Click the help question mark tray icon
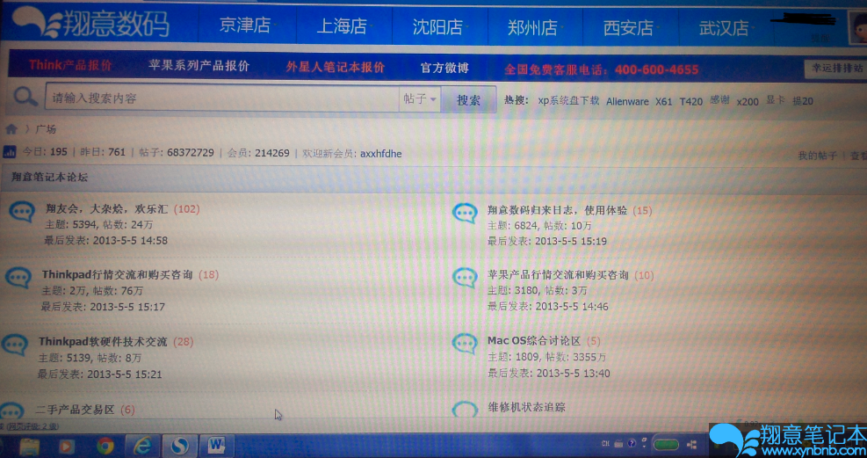The height and width of the screenshot is (458, 867). (x=631, y=444)
